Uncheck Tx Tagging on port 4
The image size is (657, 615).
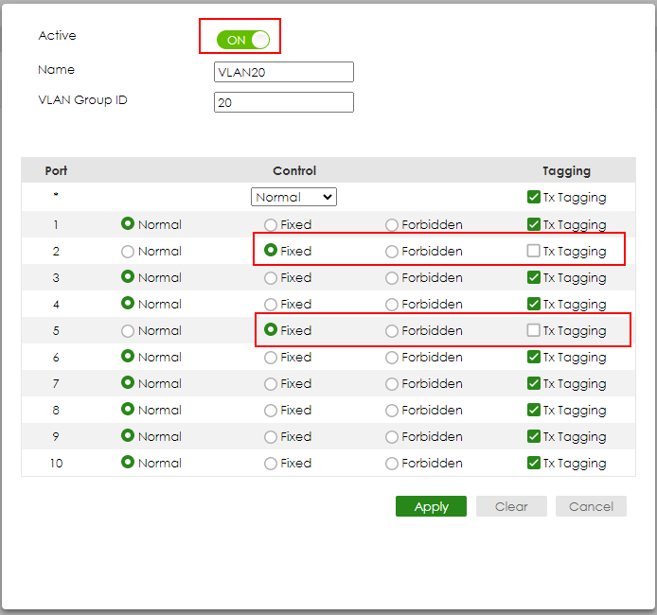pyautogui.click(x=534, y=305)
